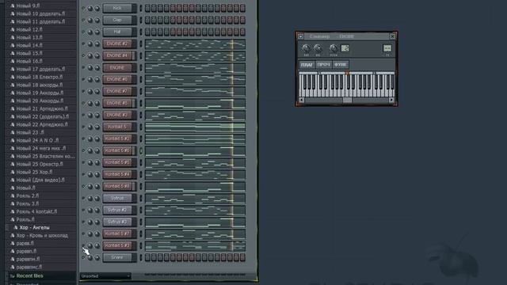Select the 'Новый 24 мега микс.fl' file
507x285 pixels.
[40, 148]
